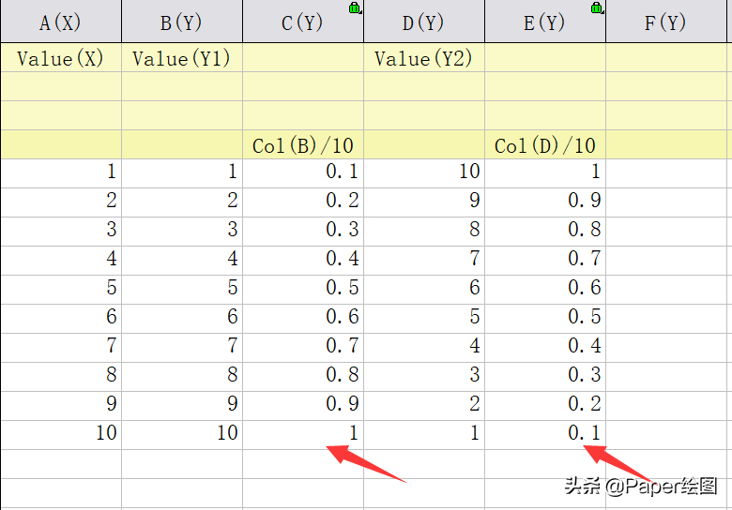The width and height of the screenshot is (732, 510).
Task: Click the Col(B)/10 formula cell
Action: 303,144
